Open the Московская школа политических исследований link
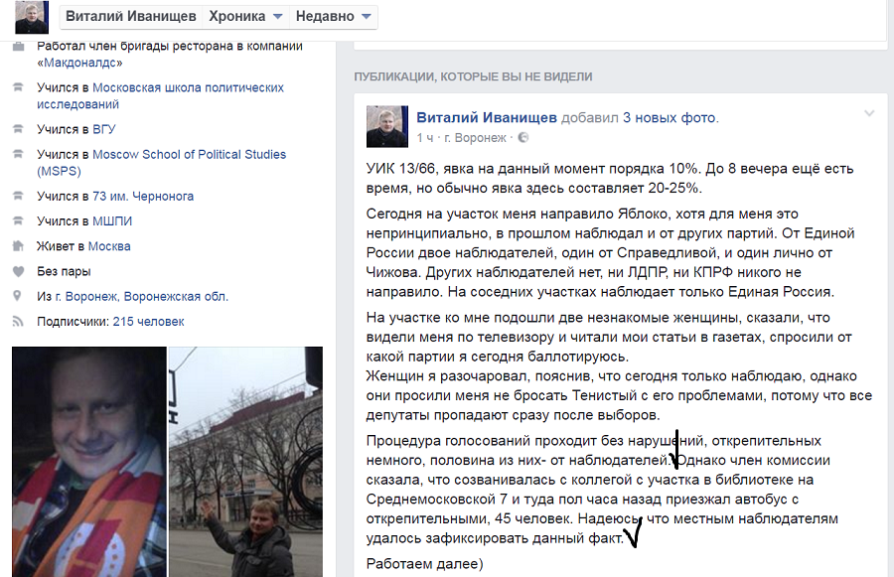 coord(160,95)
